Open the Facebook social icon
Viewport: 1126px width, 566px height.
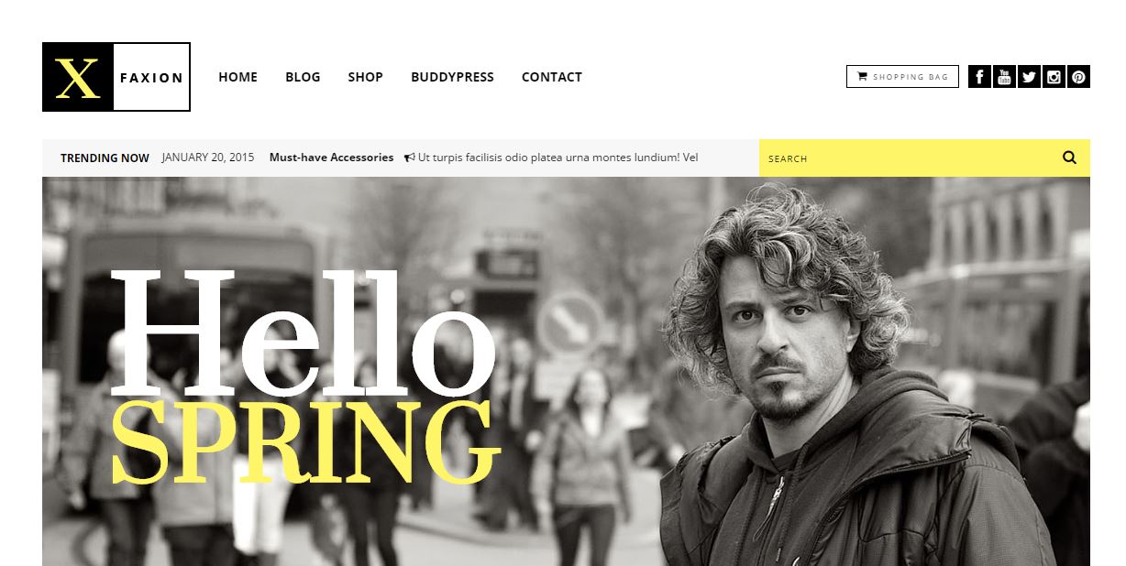click(979, 77)
